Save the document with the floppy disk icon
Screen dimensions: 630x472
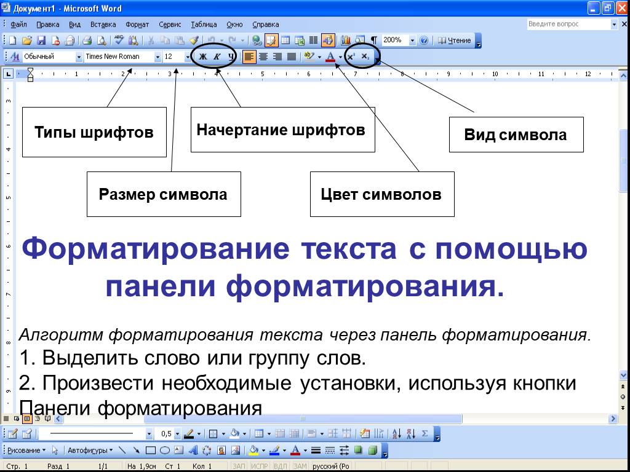(x=41, y=40)
